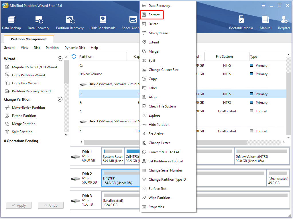The width and height of the screenshot is (293, 219).
Task: Click the Apply button
Action: pos(19,205)
